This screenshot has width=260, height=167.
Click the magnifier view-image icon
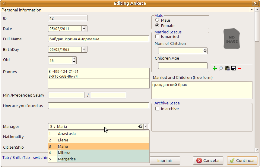(221, 68)
